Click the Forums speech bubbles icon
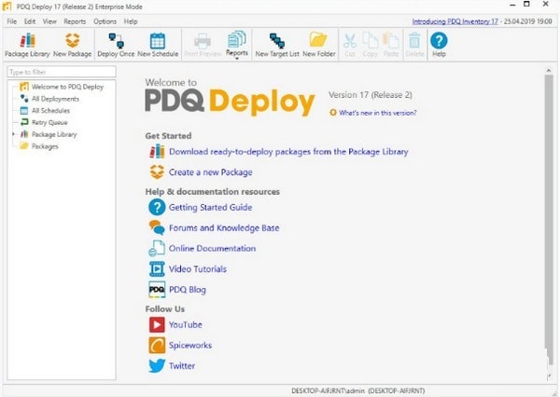 pyautogui.click(x=157, y=227)
